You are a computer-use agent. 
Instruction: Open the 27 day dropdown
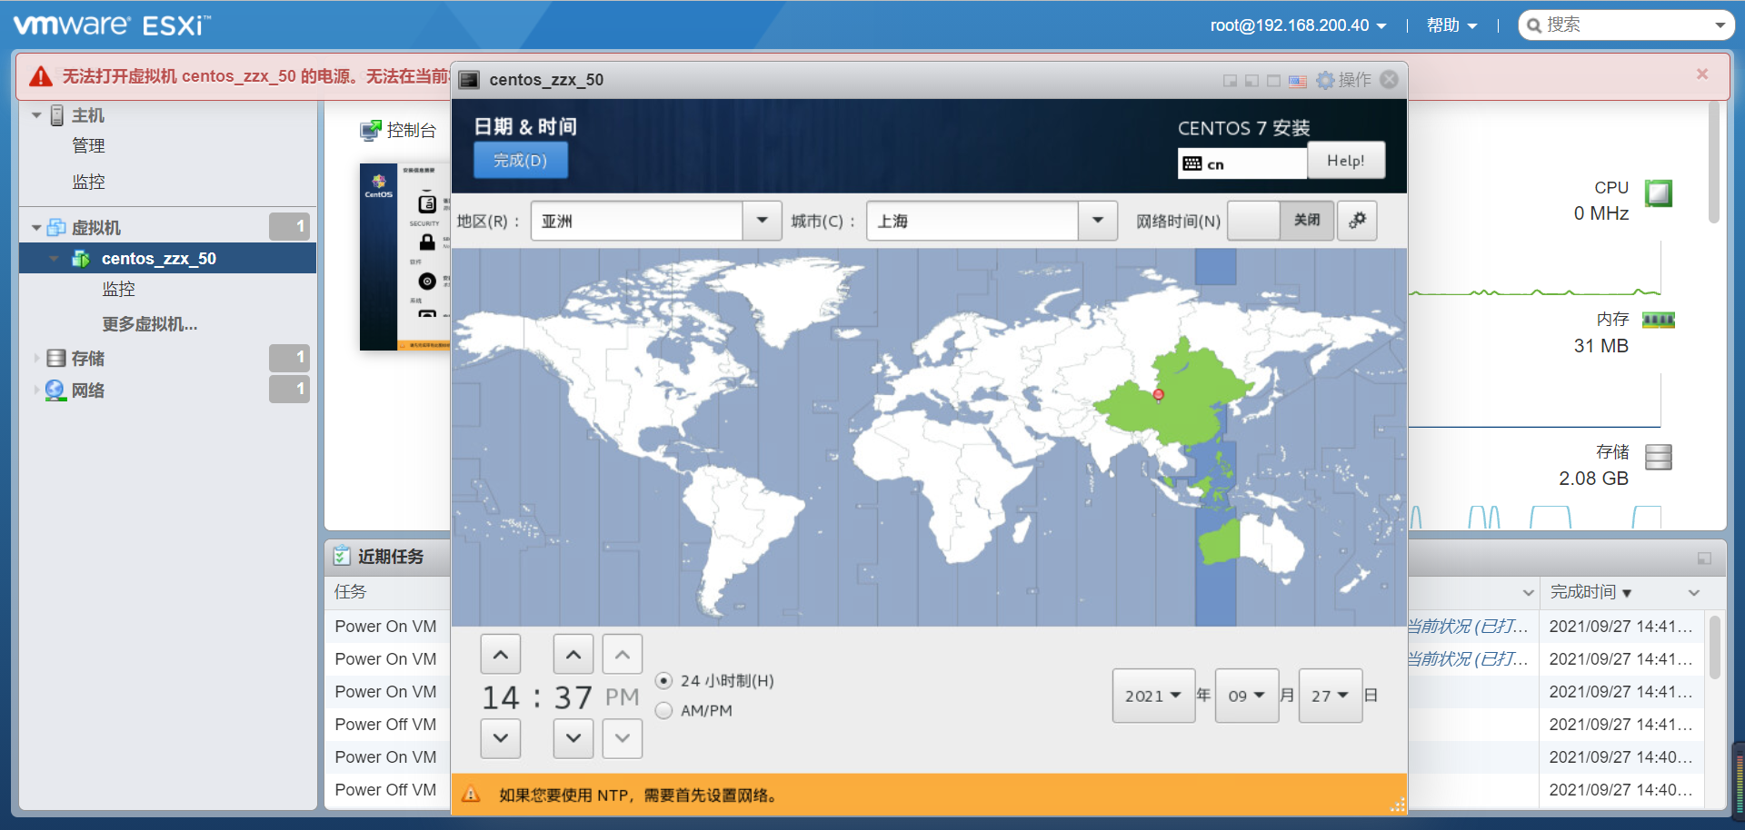pos(1331,696)
